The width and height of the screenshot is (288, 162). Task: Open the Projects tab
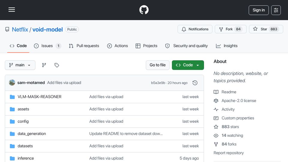click(146, 46)
